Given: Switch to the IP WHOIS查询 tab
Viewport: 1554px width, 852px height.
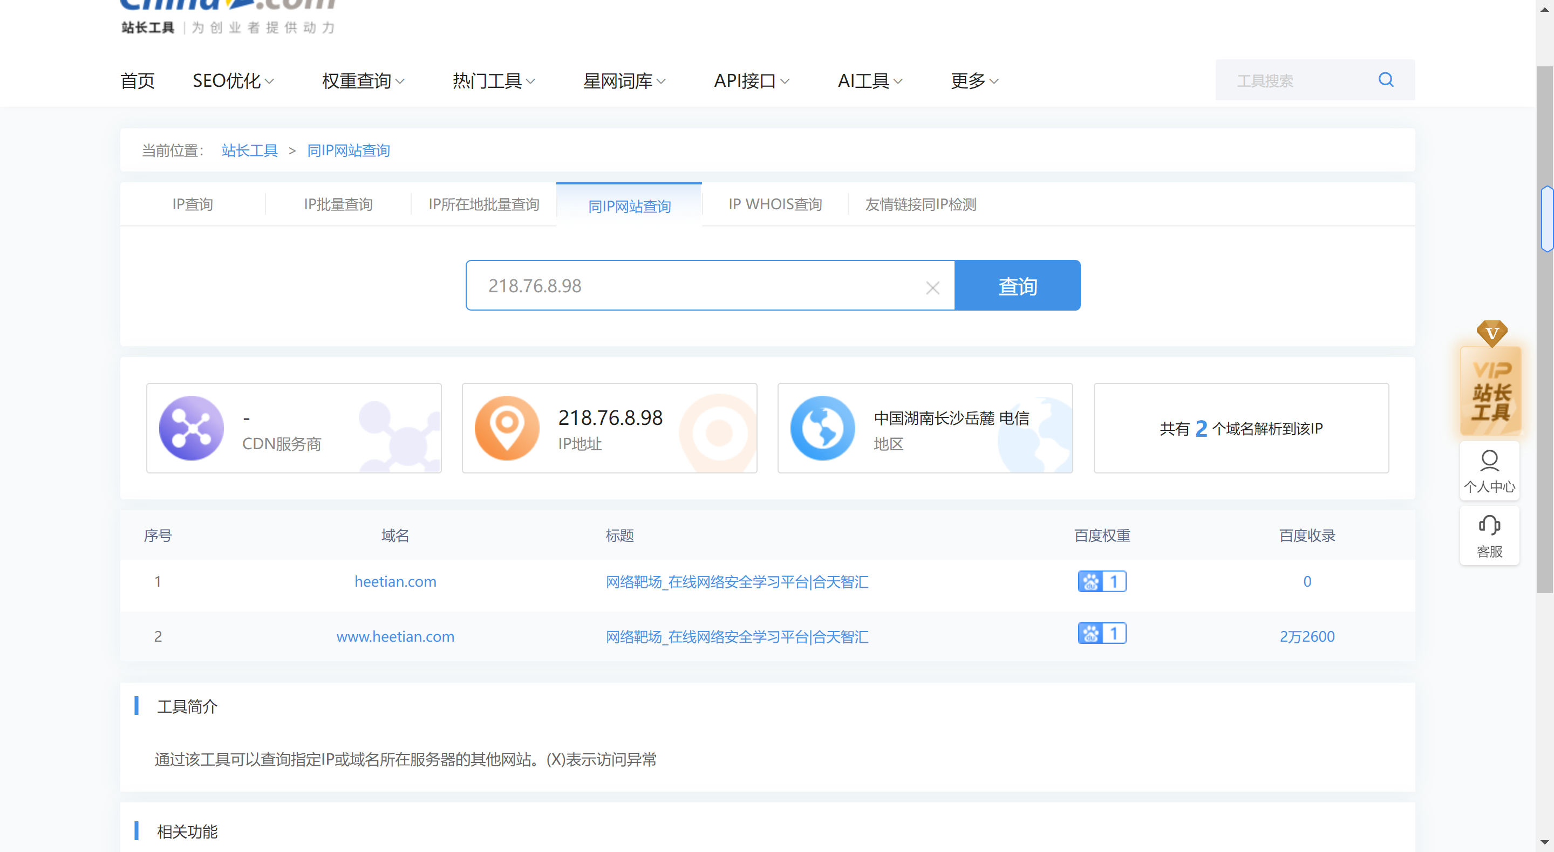Looking at the screenshot, I should click(775, 204).
